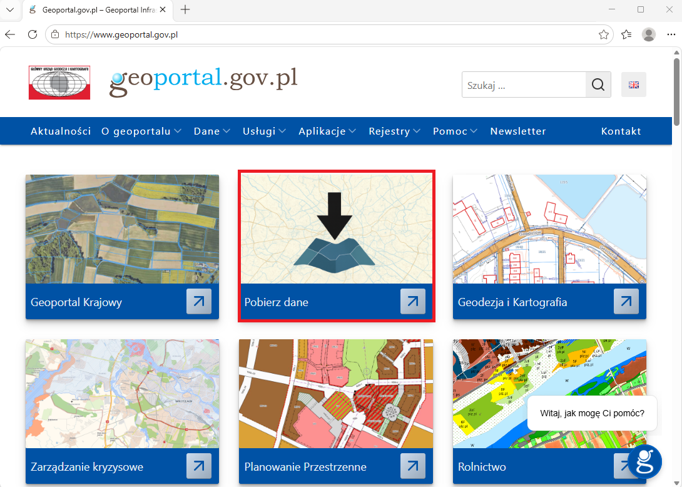Open the browser profile avatar
The width and height of the screenshot is (682, 487).
point(648,34)
